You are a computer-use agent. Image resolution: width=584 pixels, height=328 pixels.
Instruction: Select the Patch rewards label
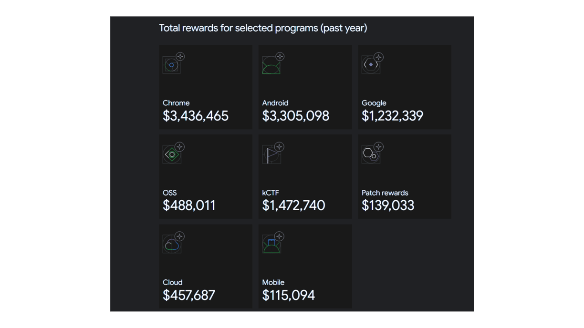pos(385,193)
